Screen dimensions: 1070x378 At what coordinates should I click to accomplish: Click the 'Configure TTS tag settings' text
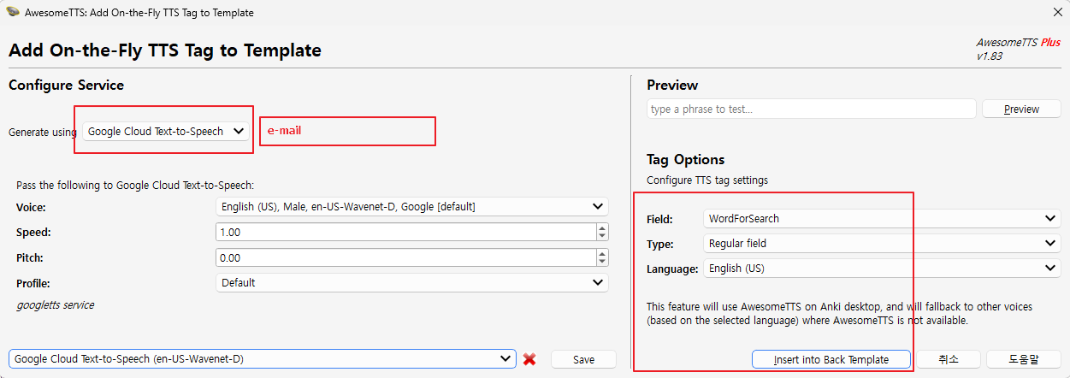pyautogui.click(x=707, y=180)
